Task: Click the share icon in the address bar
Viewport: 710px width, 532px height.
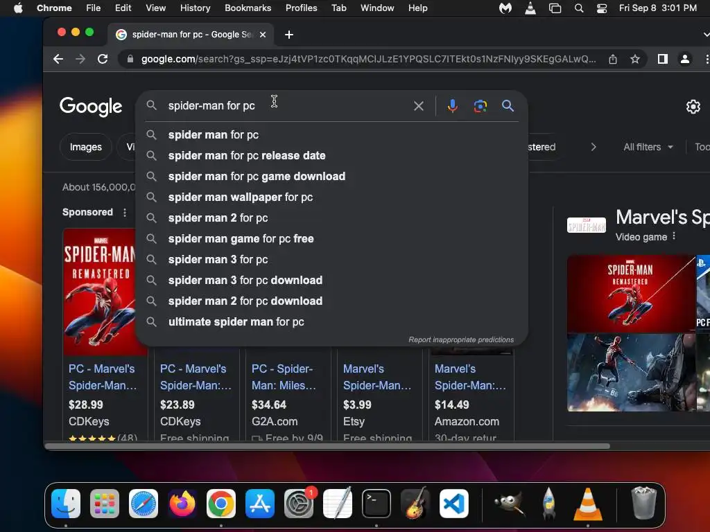Action: point(613,59)
